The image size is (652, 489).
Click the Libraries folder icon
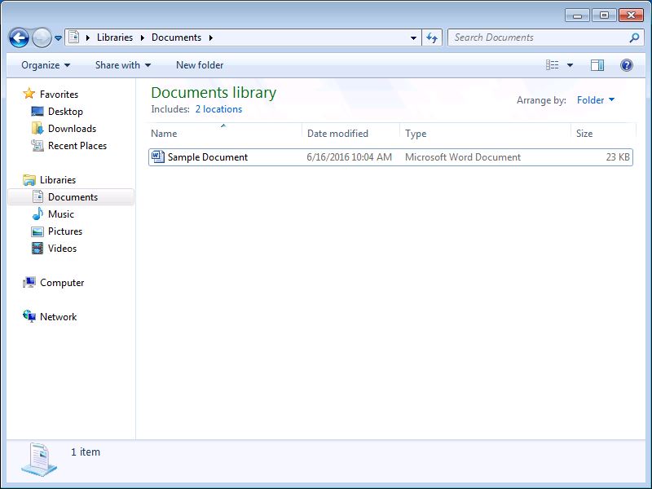pyautogui.click(x=29, y=179)
